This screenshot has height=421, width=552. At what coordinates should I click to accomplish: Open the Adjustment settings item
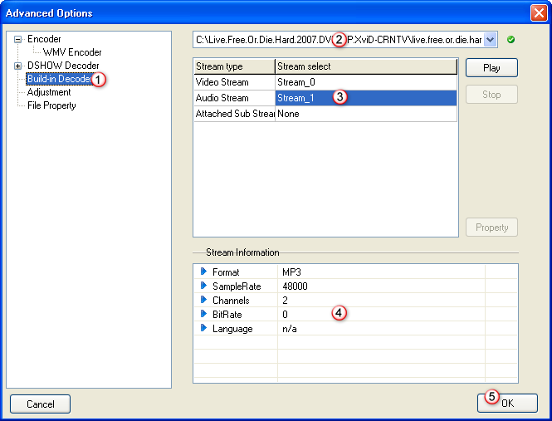(49, 92)
